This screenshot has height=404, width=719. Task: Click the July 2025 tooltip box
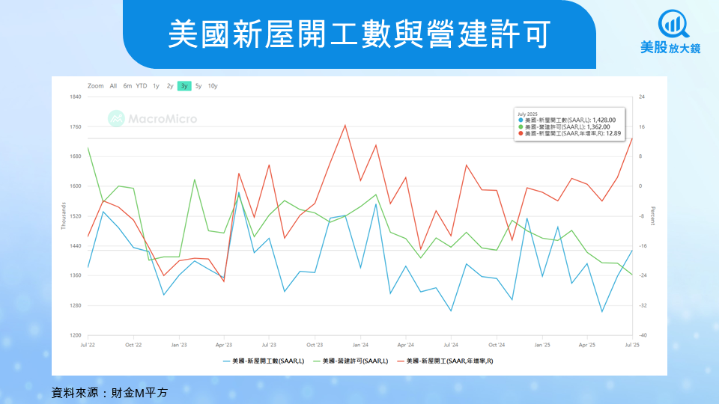pyautogui.click(x=569, y=123)
